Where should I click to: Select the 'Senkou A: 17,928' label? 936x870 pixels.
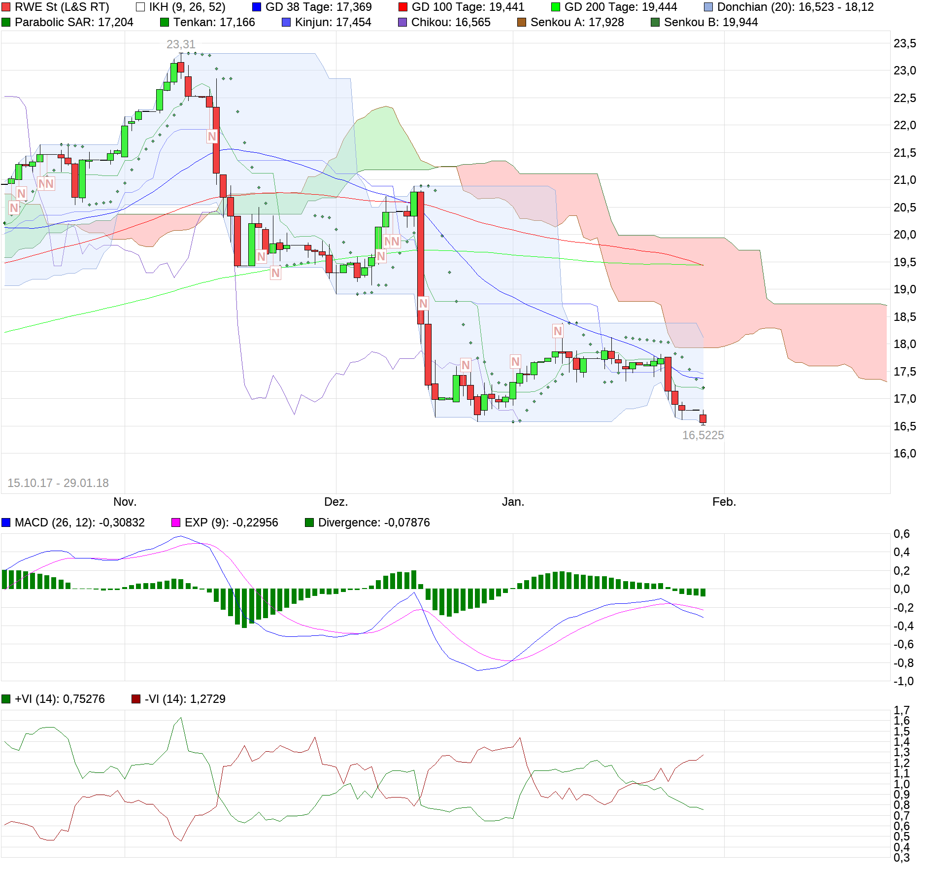point(577,22)
